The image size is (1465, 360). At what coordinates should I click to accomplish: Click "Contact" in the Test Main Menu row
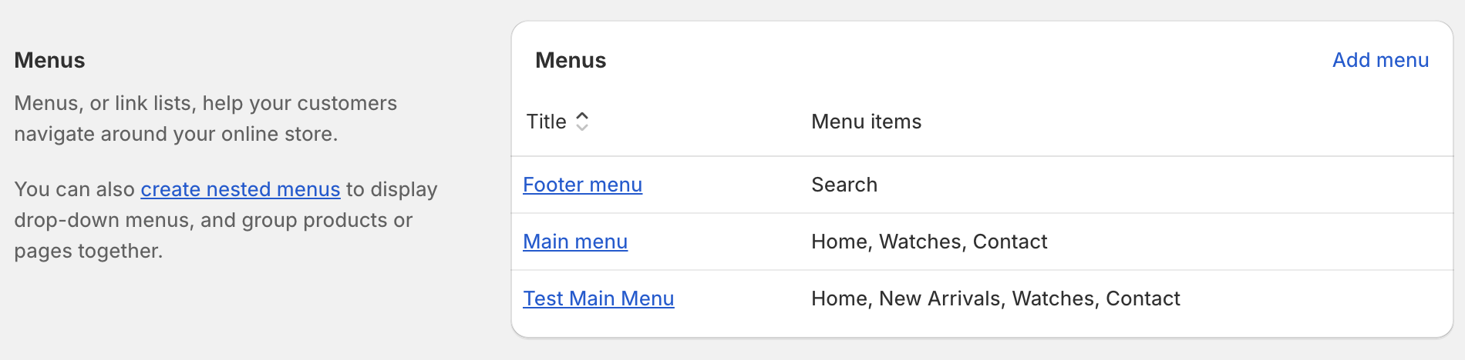point(1143,298)
